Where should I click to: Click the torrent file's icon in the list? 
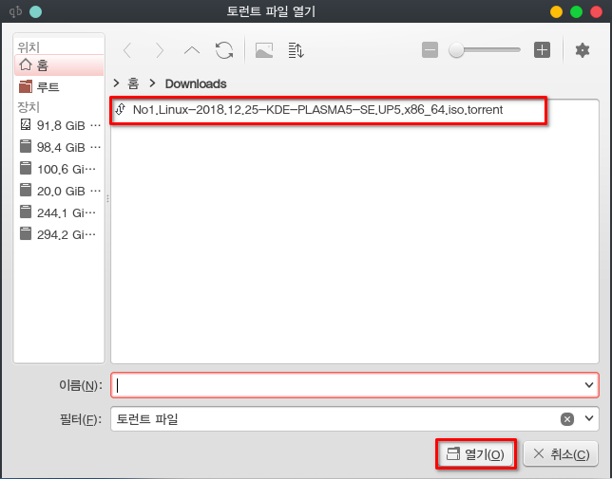click(x=120, y=109)
